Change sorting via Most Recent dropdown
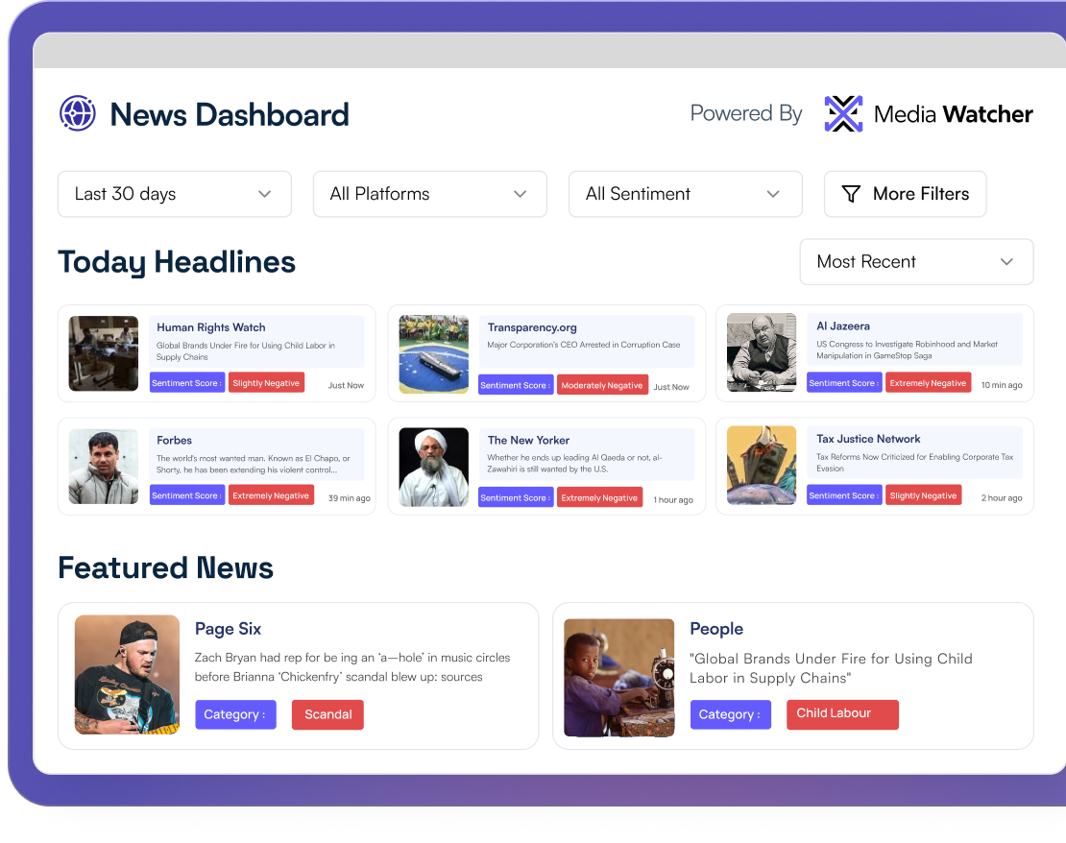1066x843 pixels. point(915,262)
